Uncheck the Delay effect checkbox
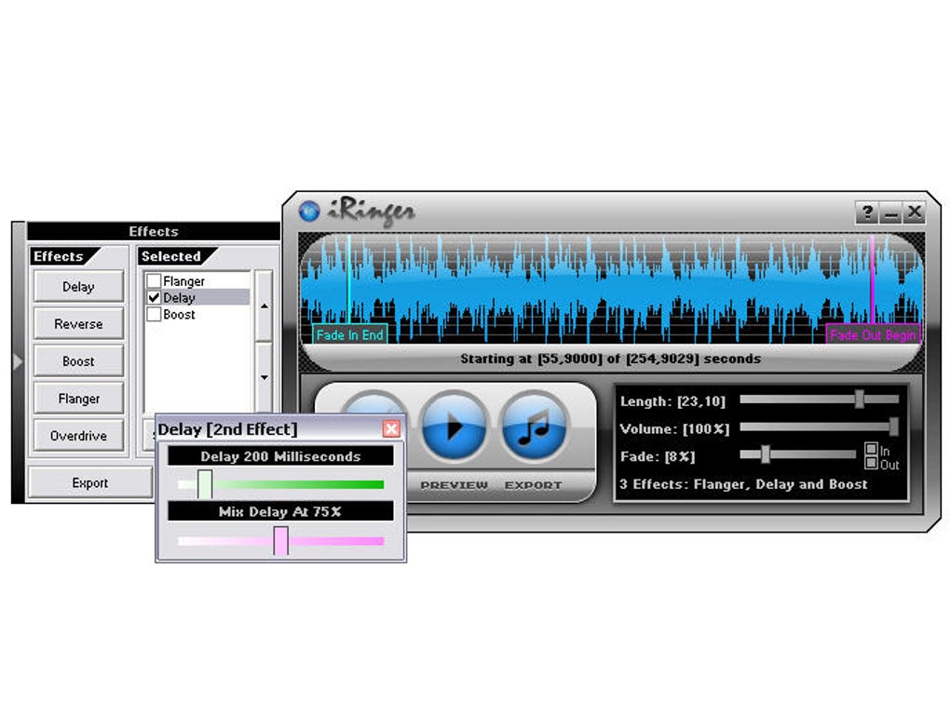Screen dimensions: 950x718 tap(154, 297)
